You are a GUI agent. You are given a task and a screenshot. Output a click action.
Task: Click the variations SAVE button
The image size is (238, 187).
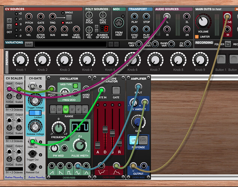point(29,44)
